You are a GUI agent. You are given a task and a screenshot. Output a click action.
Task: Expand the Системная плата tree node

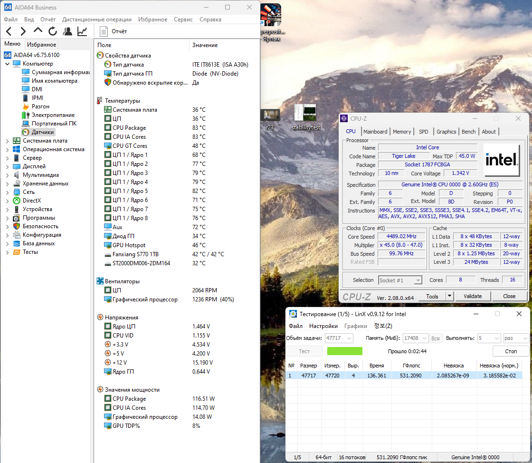pyautogui.click(x=7, y=141)
